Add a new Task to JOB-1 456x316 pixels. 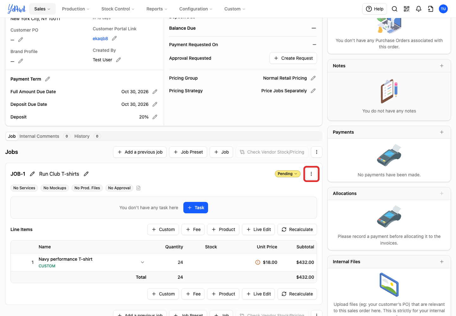pyautogui.click(x=196, y=208)
